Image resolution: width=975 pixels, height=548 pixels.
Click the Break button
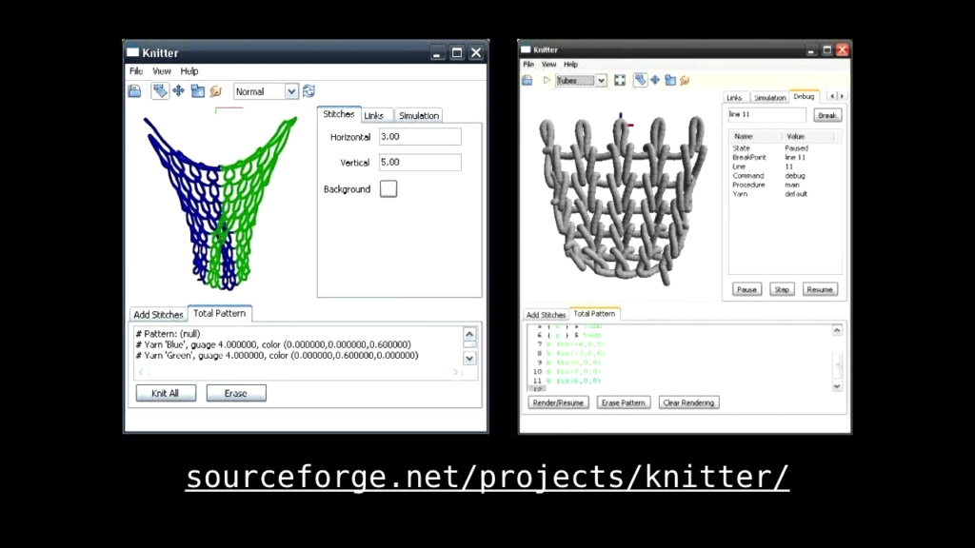click(827, 115)
